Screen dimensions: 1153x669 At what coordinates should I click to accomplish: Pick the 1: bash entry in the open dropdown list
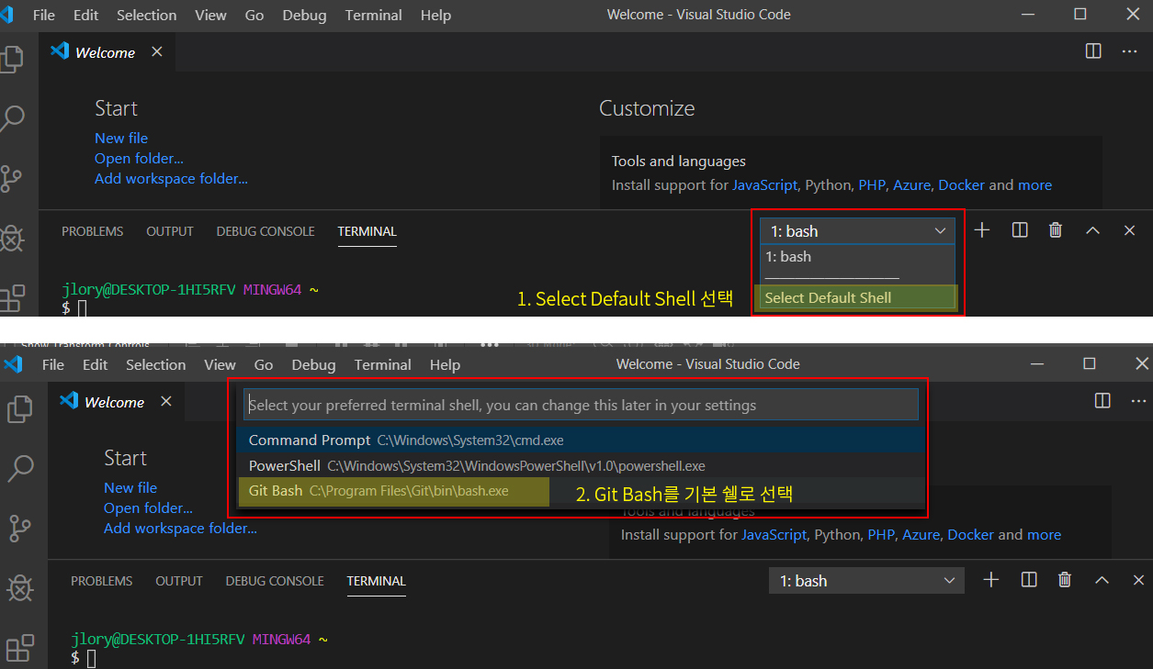coord(856,257)
